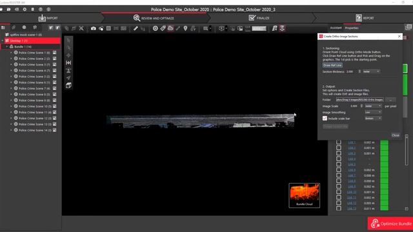This screenshot has width=413, height=232.
Task: Click the image icon beside Police Crime Scene 14
Action: [x=54, y=130]
